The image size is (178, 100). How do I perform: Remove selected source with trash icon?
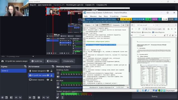coord(34,97)
